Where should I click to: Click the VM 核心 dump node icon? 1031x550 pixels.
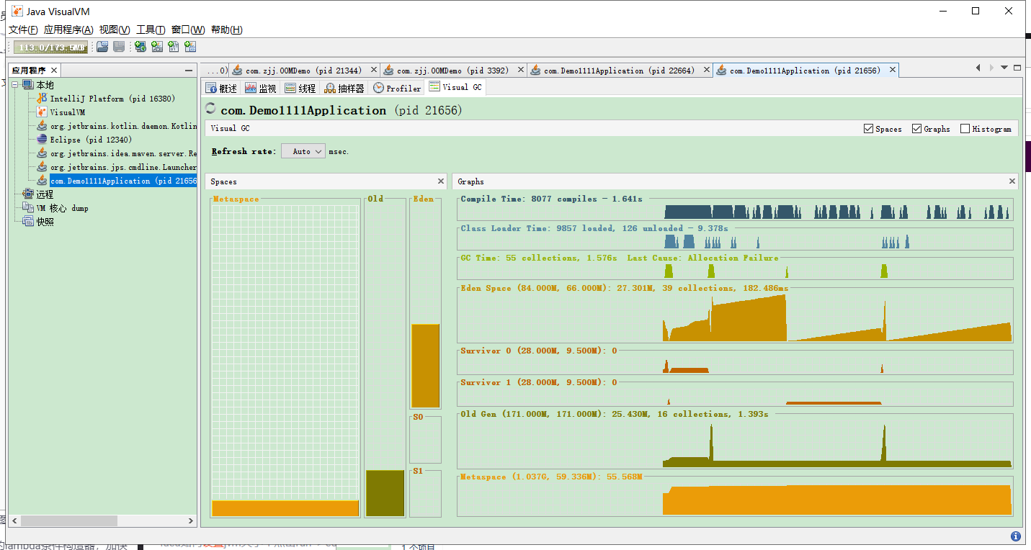click(28, 208)
